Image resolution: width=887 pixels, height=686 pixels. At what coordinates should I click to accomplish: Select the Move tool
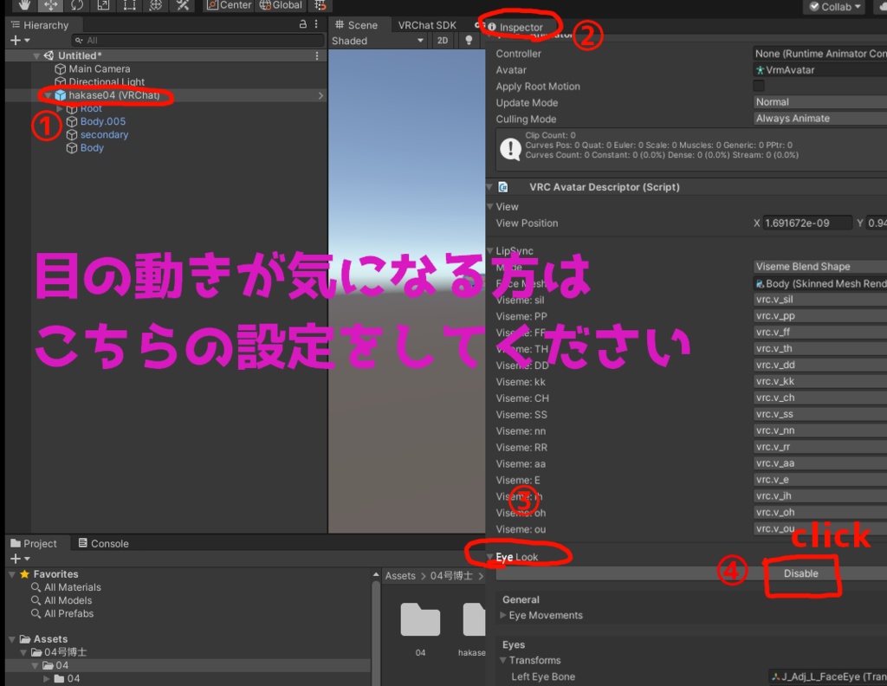tap(51, 6)
